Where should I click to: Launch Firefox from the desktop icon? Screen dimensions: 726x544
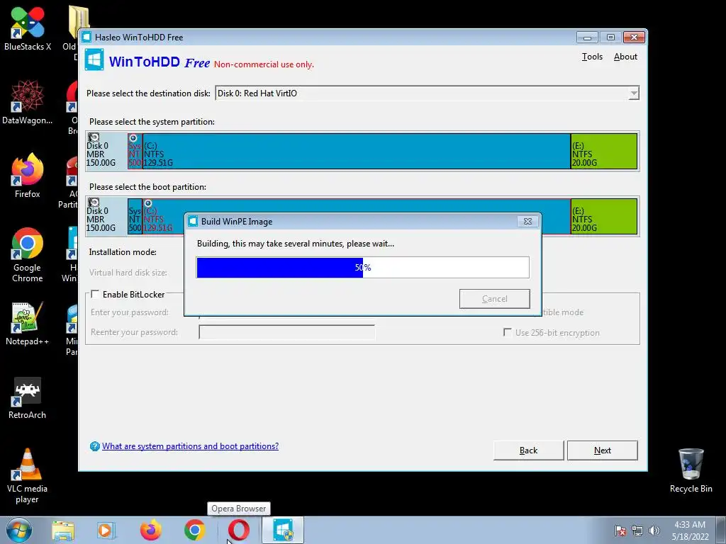point(28,176)
